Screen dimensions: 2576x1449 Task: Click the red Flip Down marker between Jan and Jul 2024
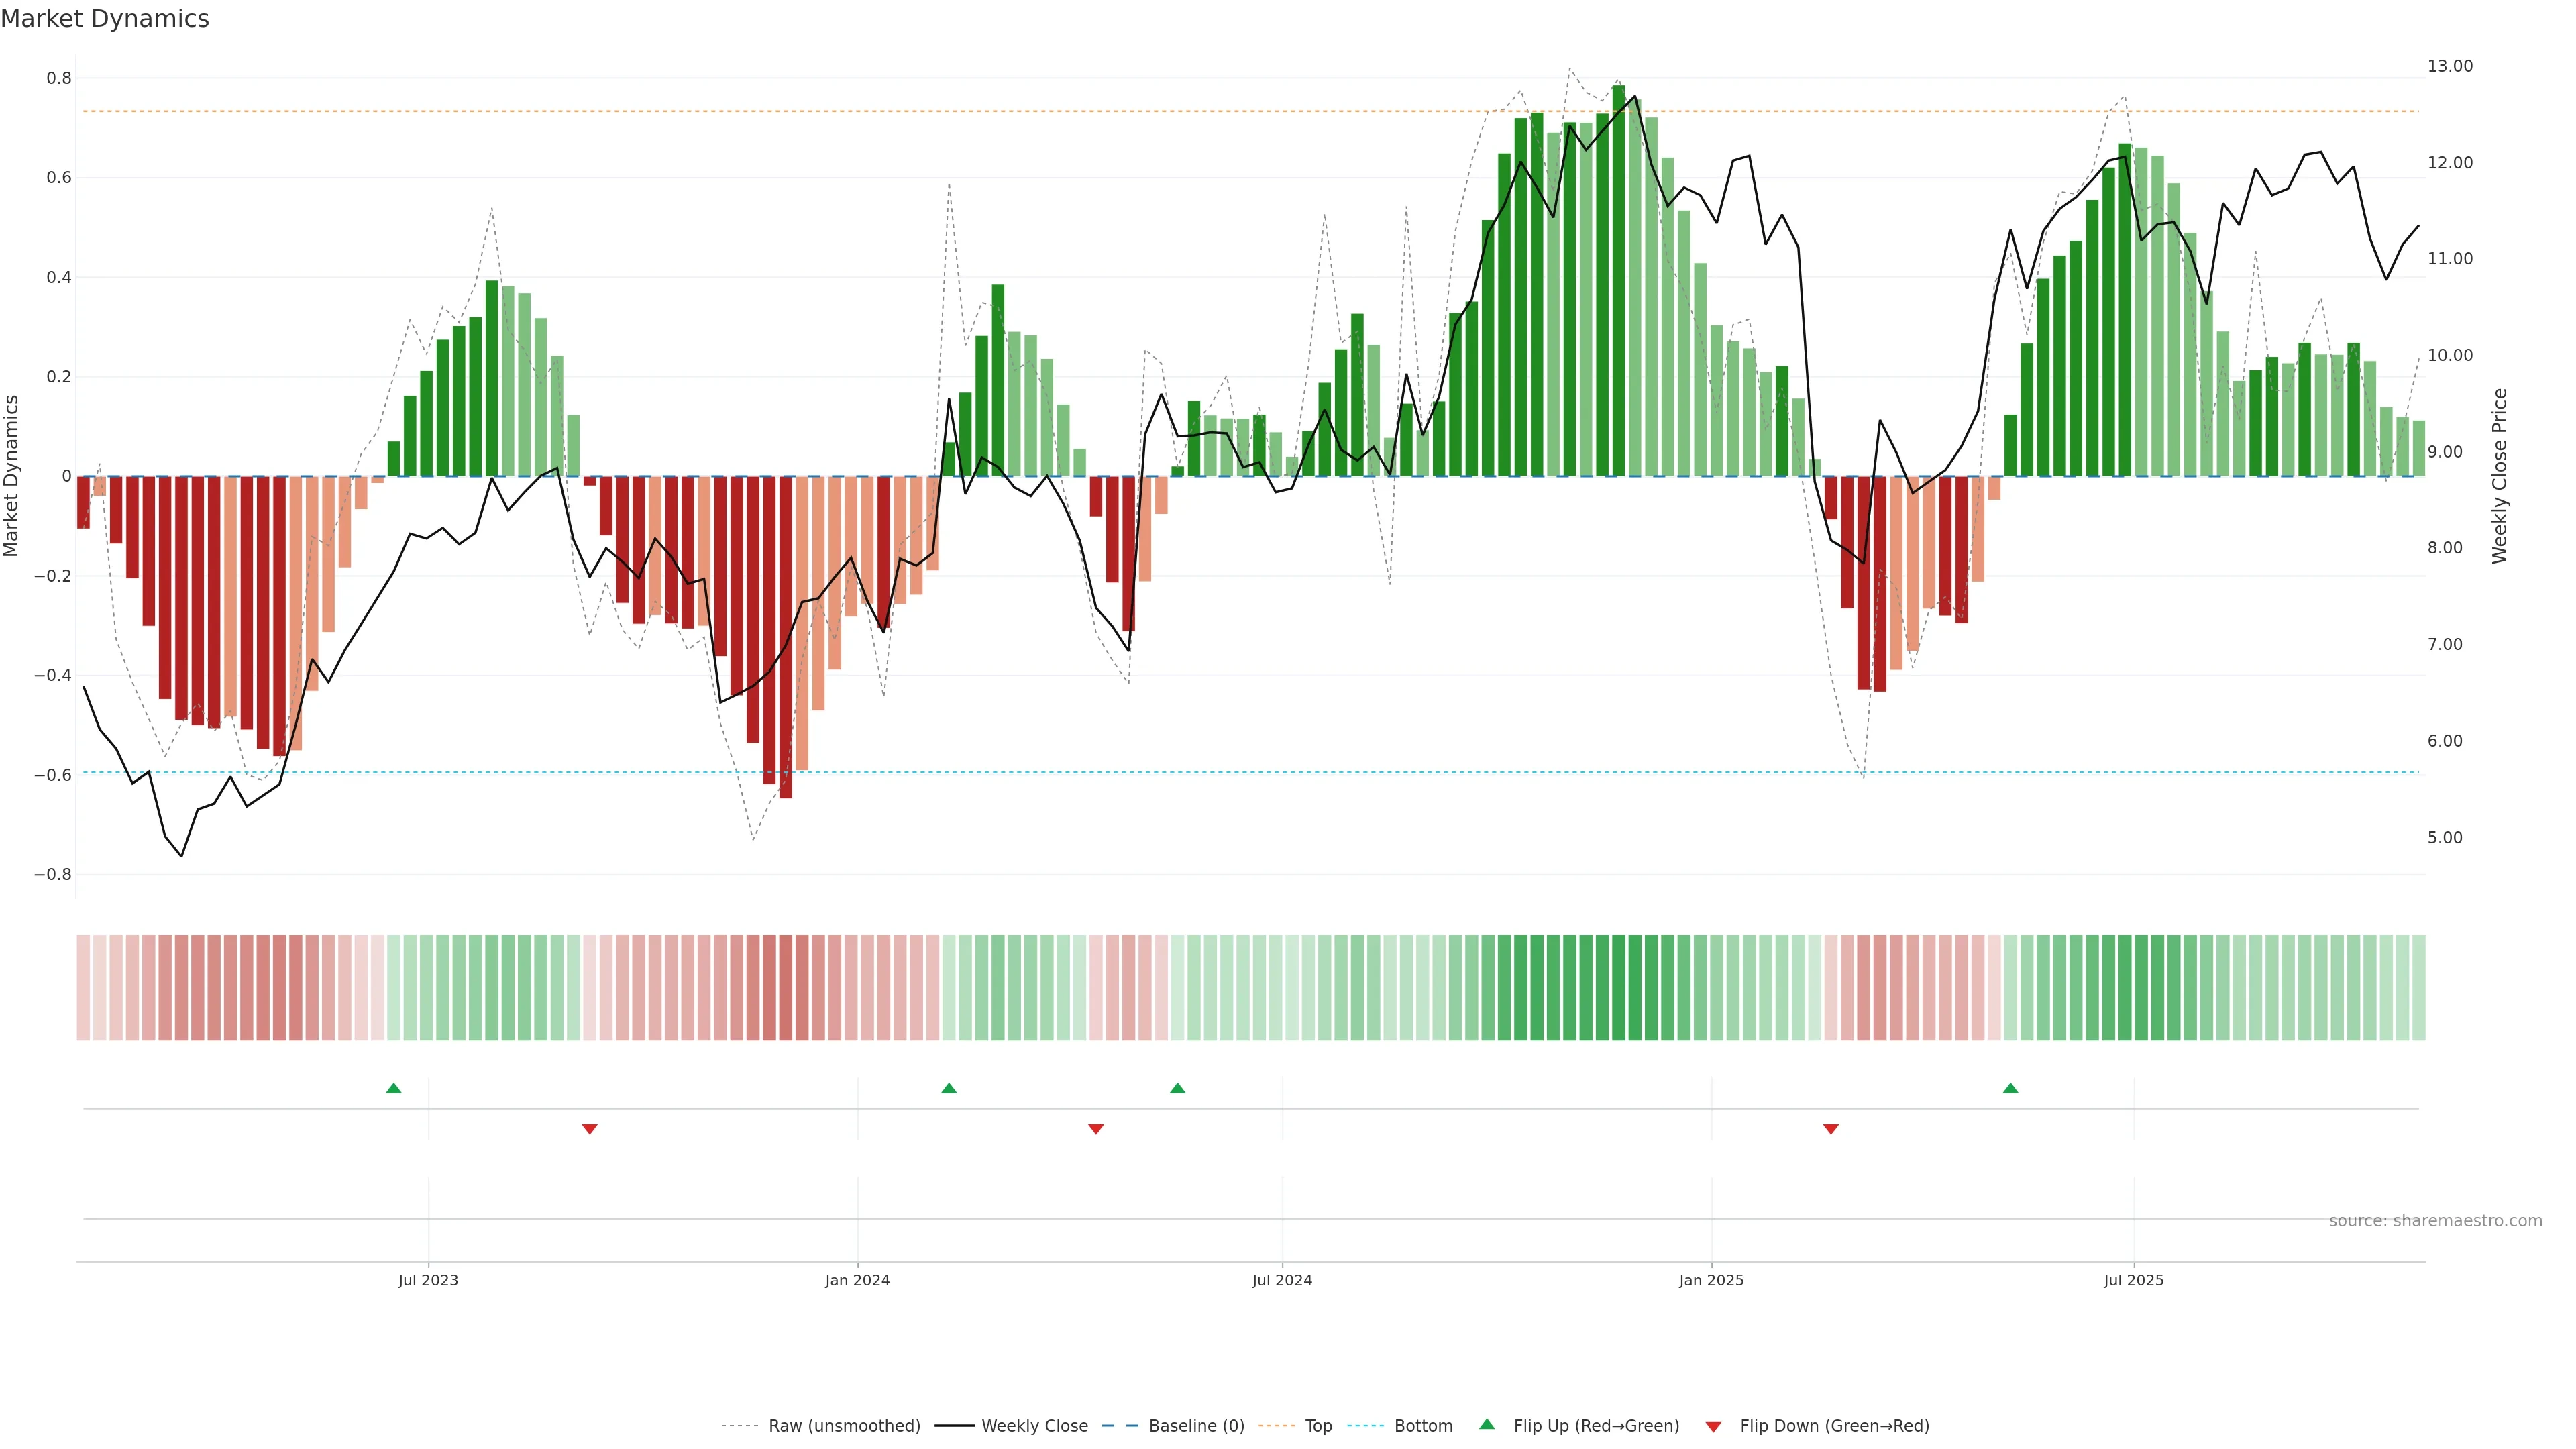point(1096,1129)
